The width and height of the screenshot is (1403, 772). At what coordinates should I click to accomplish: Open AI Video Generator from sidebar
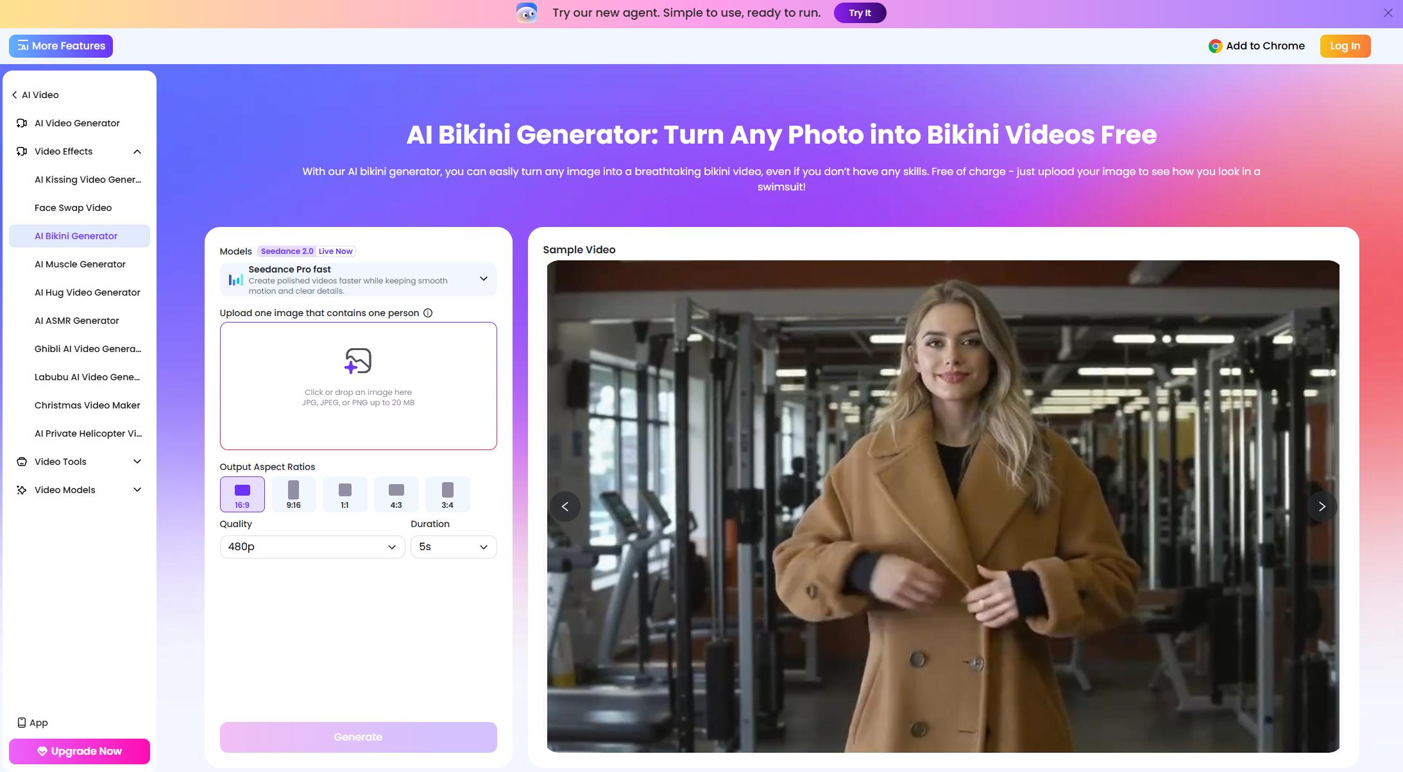(x=80, y=123)
